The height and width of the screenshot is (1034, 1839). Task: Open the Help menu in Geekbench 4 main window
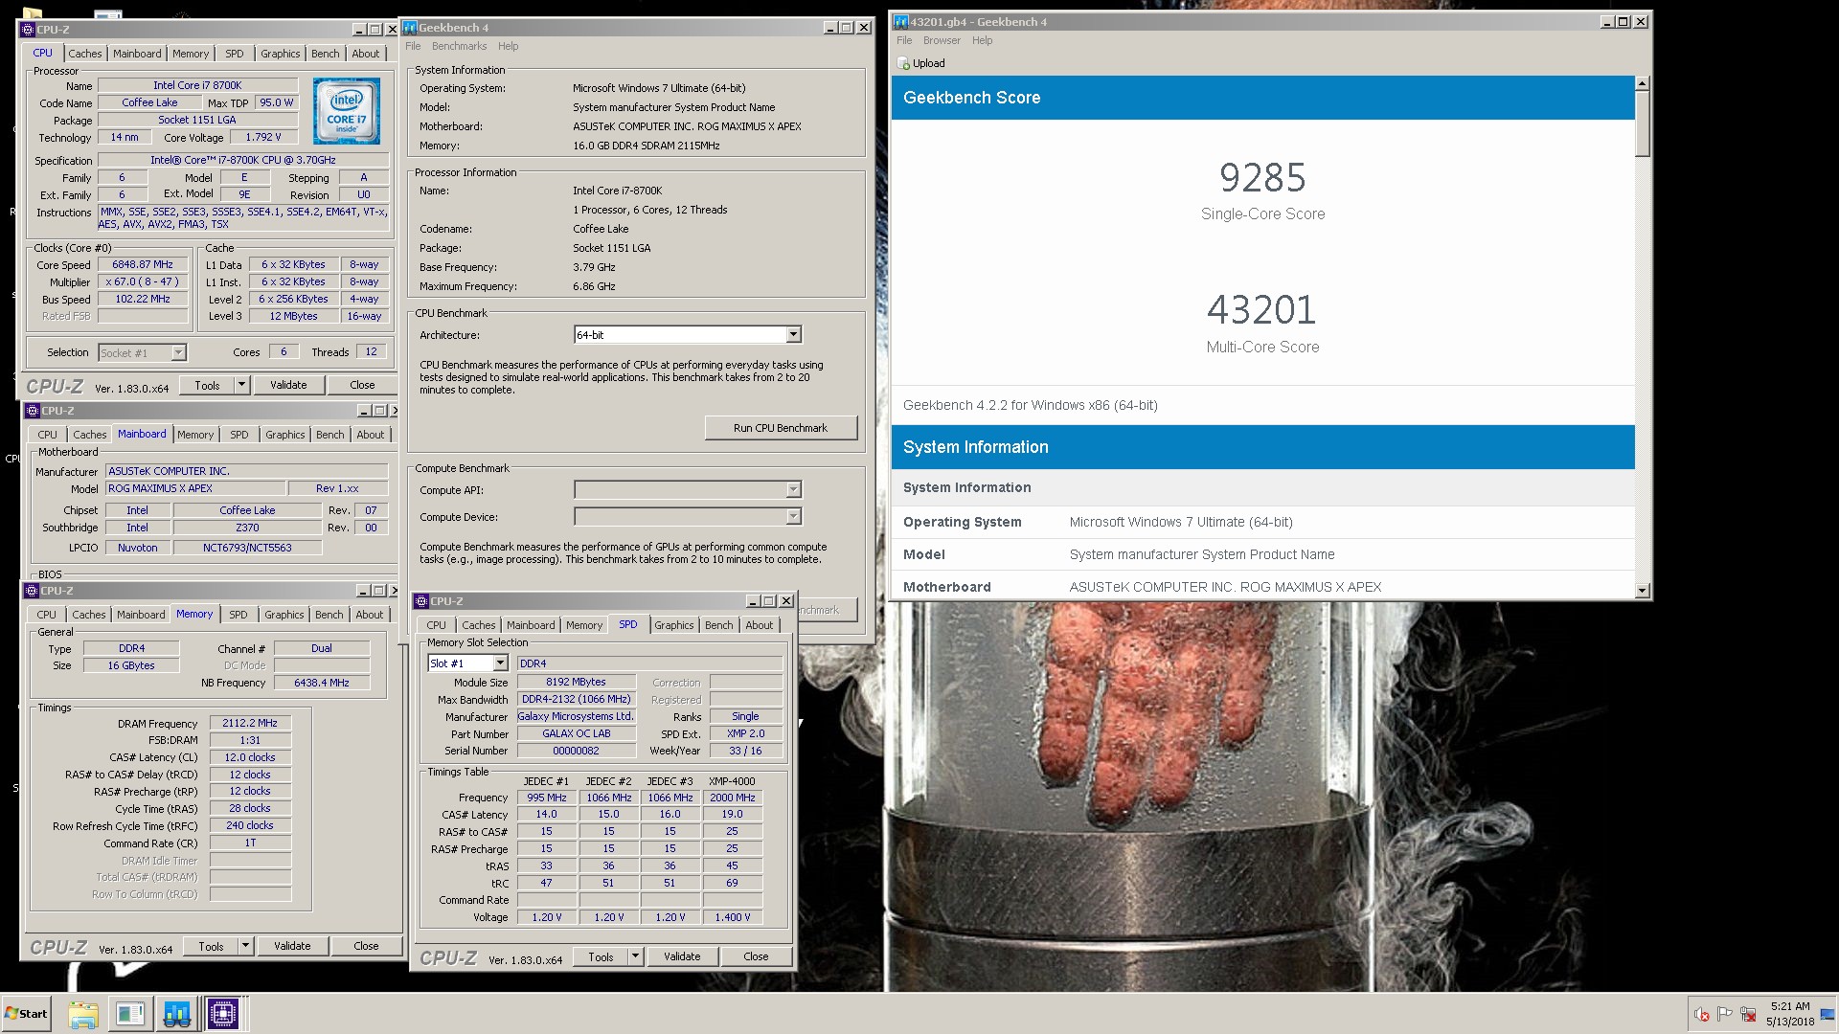(508, 46)
